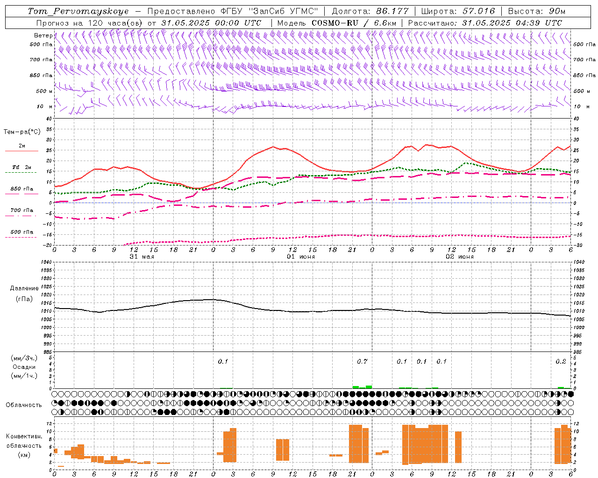
Task: Click the station name Tom_Pervomayskoye in the header
Action: 78,11
